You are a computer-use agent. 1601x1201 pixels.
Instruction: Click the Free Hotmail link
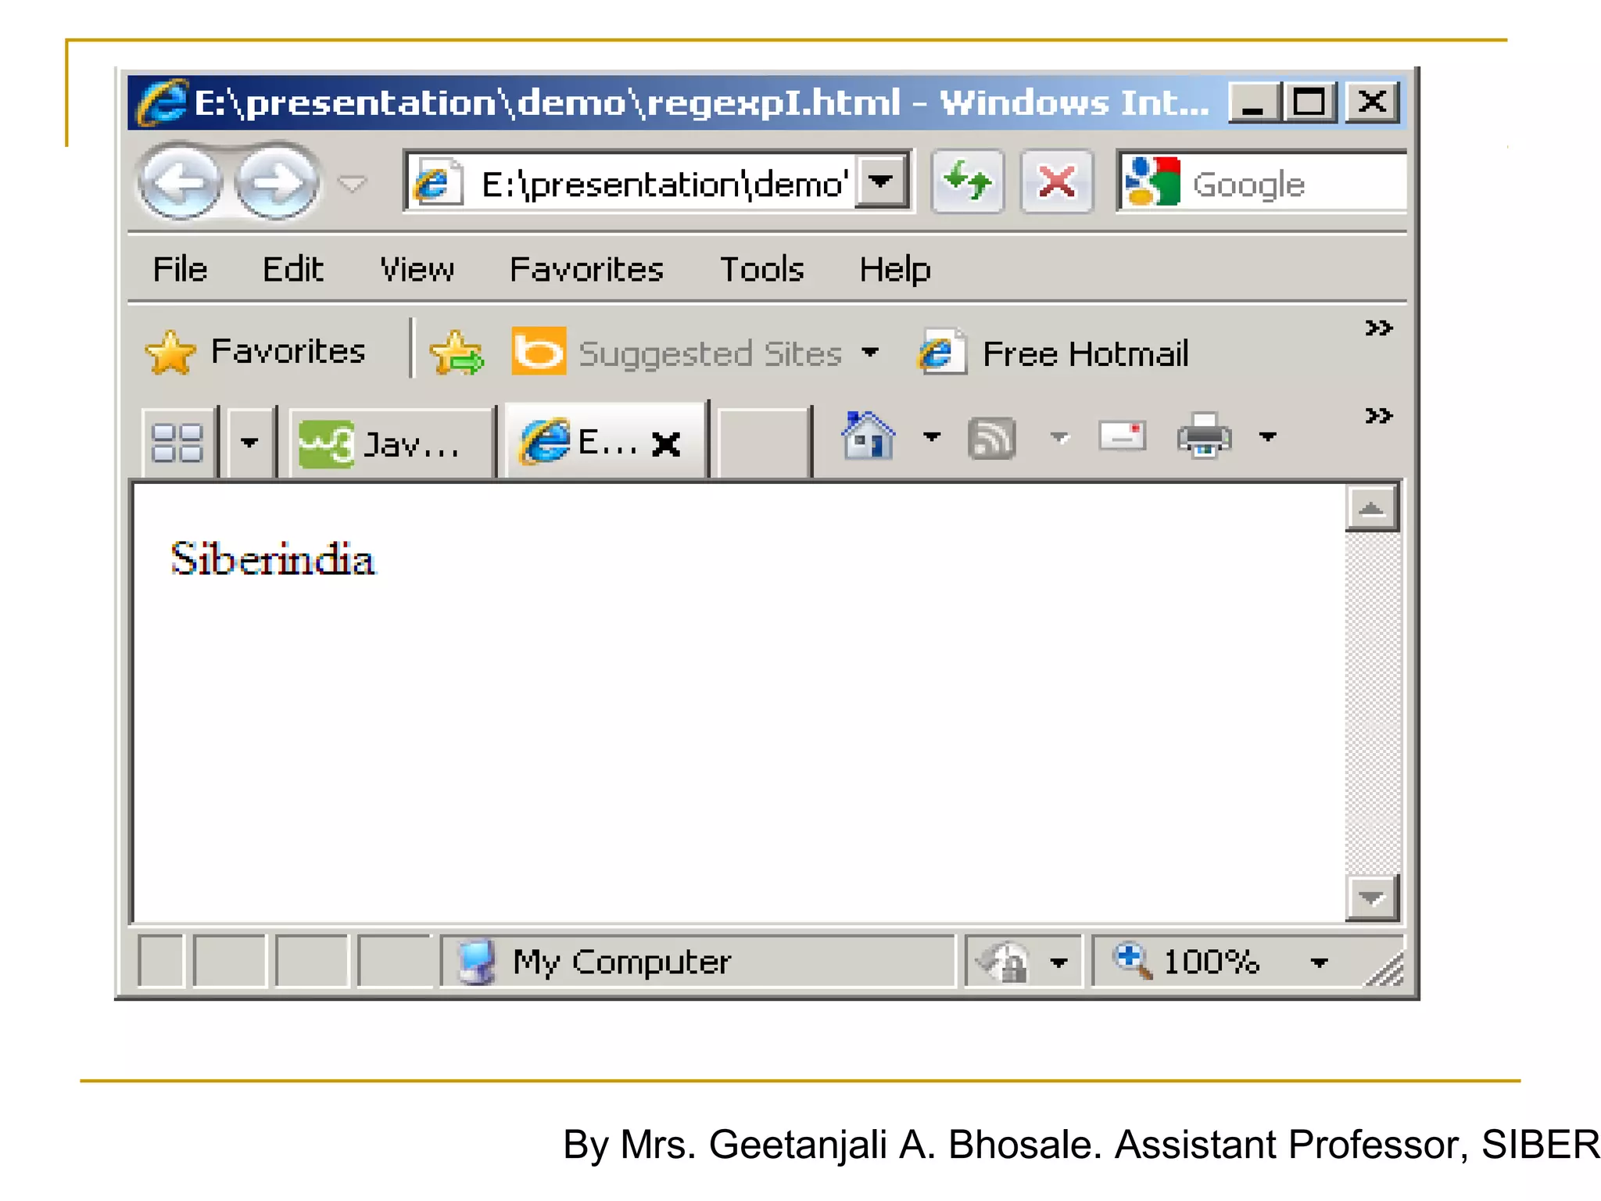coord(1084,353)
